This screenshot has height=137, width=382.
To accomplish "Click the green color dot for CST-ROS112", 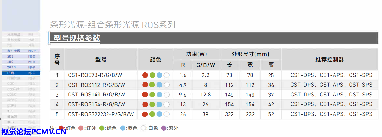I will click(x=152, y=85).
